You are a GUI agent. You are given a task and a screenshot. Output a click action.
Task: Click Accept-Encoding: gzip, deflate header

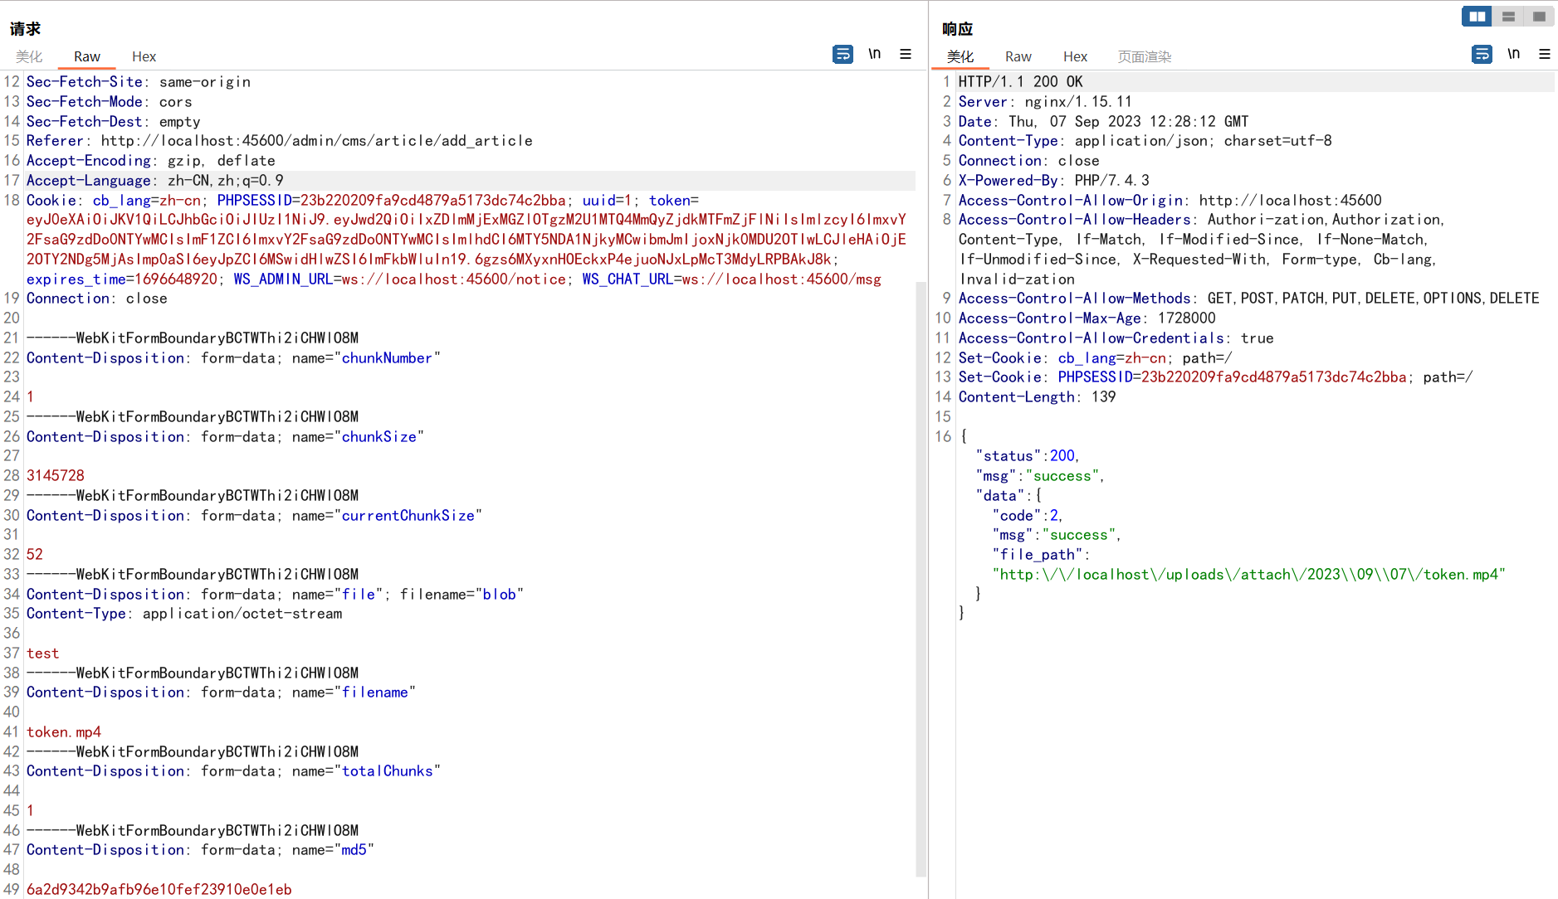151,161
